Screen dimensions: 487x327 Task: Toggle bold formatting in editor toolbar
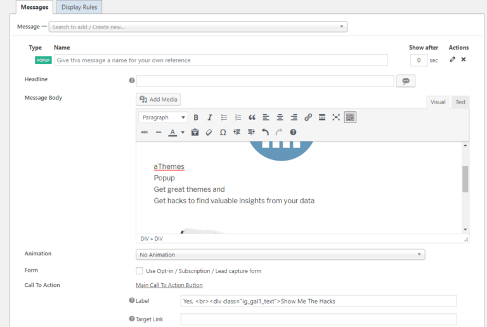coord(196,117)
